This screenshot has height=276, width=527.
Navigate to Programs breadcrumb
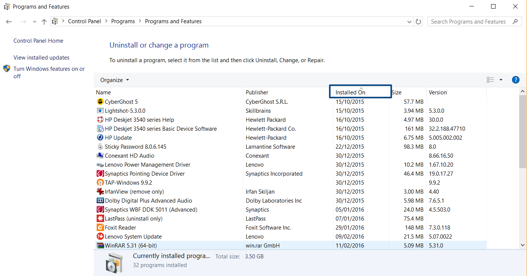point(123,21)
